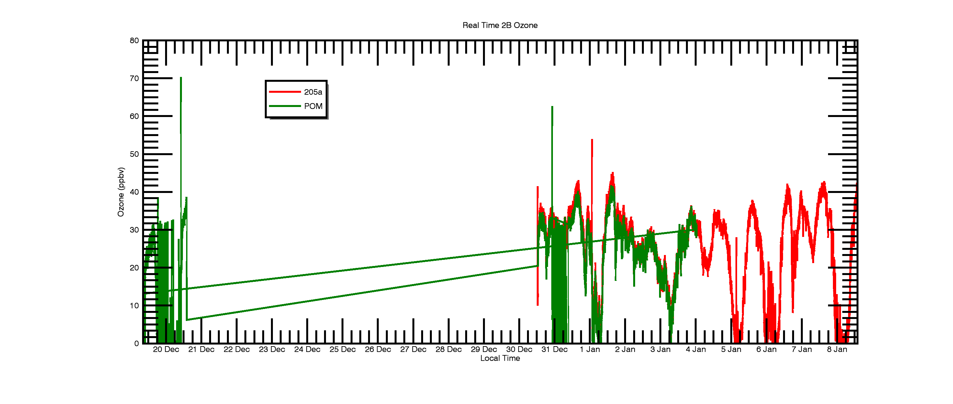The width and height of the screenshot is (953, 404).
Task: Click the "3 Jan" x-axis date label
Action: tap(660, 349)
